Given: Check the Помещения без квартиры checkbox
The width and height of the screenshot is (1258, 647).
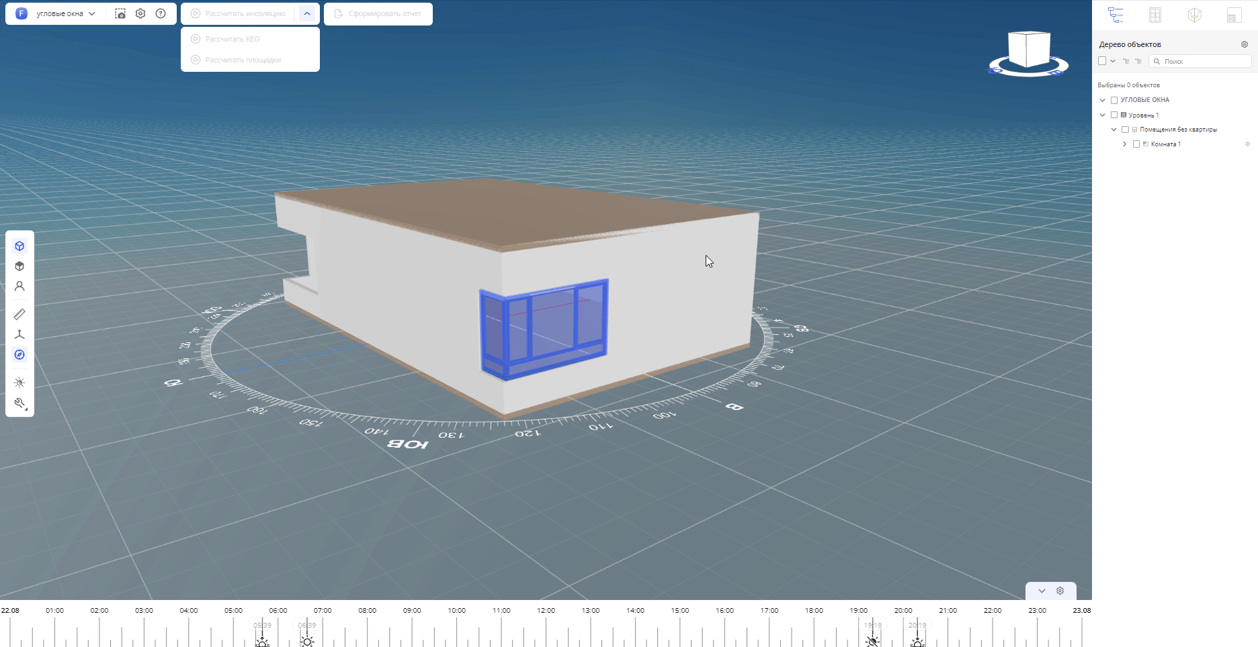Looking at the screenshot, I should (1125, 130).
